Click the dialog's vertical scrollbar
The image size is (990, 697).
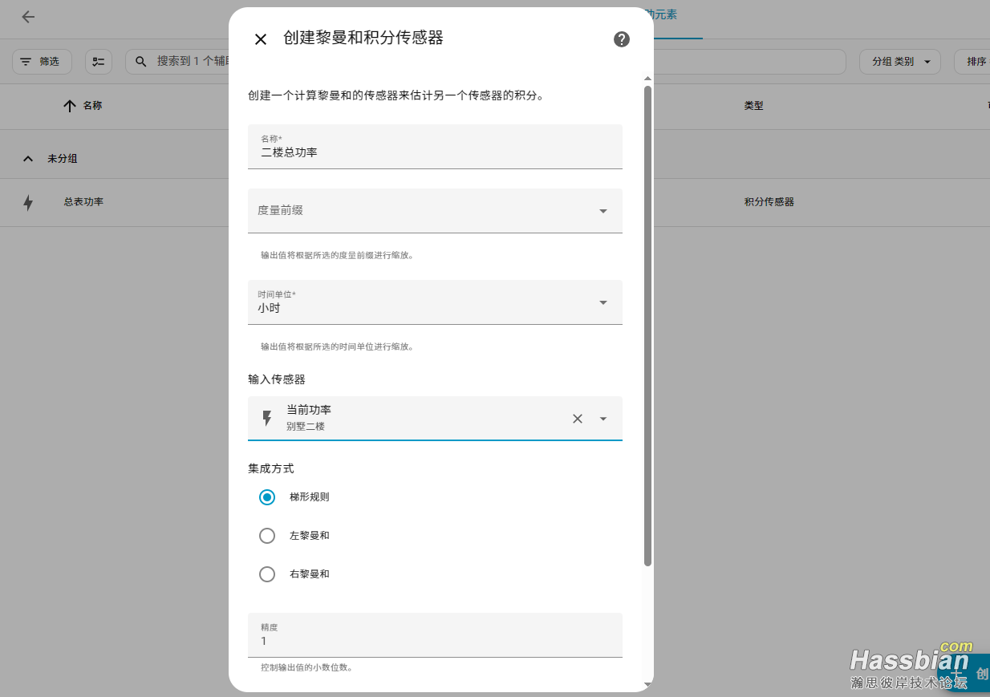coord(647,321)
